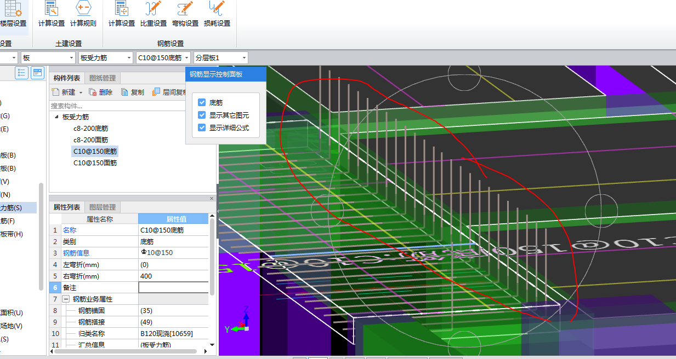
Task: Click 钢筋搭接 value (49) cell
Action: 173,322
